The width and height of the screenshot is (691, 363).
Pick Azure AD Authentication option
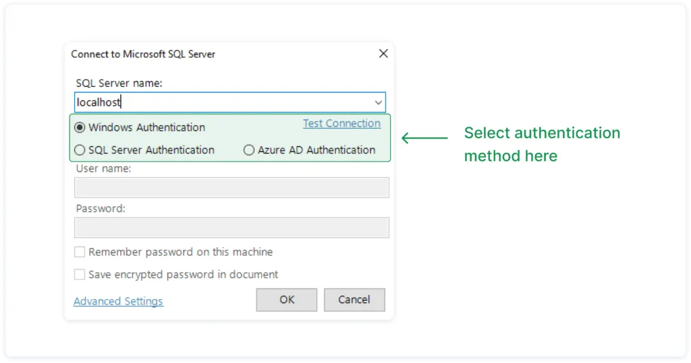tap(249, 150)
